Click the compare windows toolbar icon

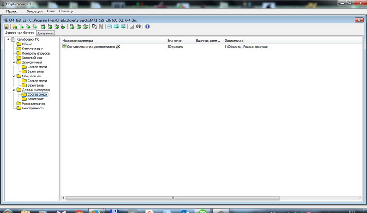pyautogui.click(x=94, y=27)
